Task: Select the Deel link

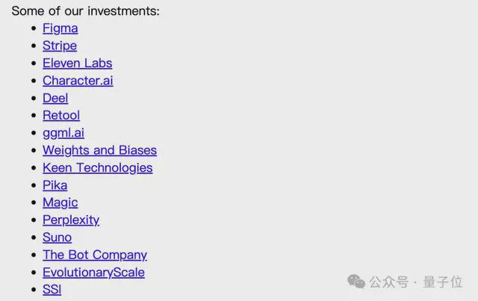Action: [55, 98]
